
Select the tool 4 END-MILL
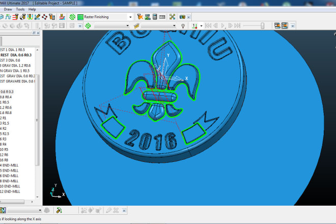9,165
